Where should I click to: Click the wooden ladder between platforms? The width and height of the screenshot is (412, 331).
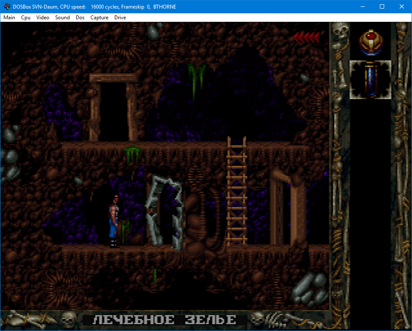[x=236, y=191]
